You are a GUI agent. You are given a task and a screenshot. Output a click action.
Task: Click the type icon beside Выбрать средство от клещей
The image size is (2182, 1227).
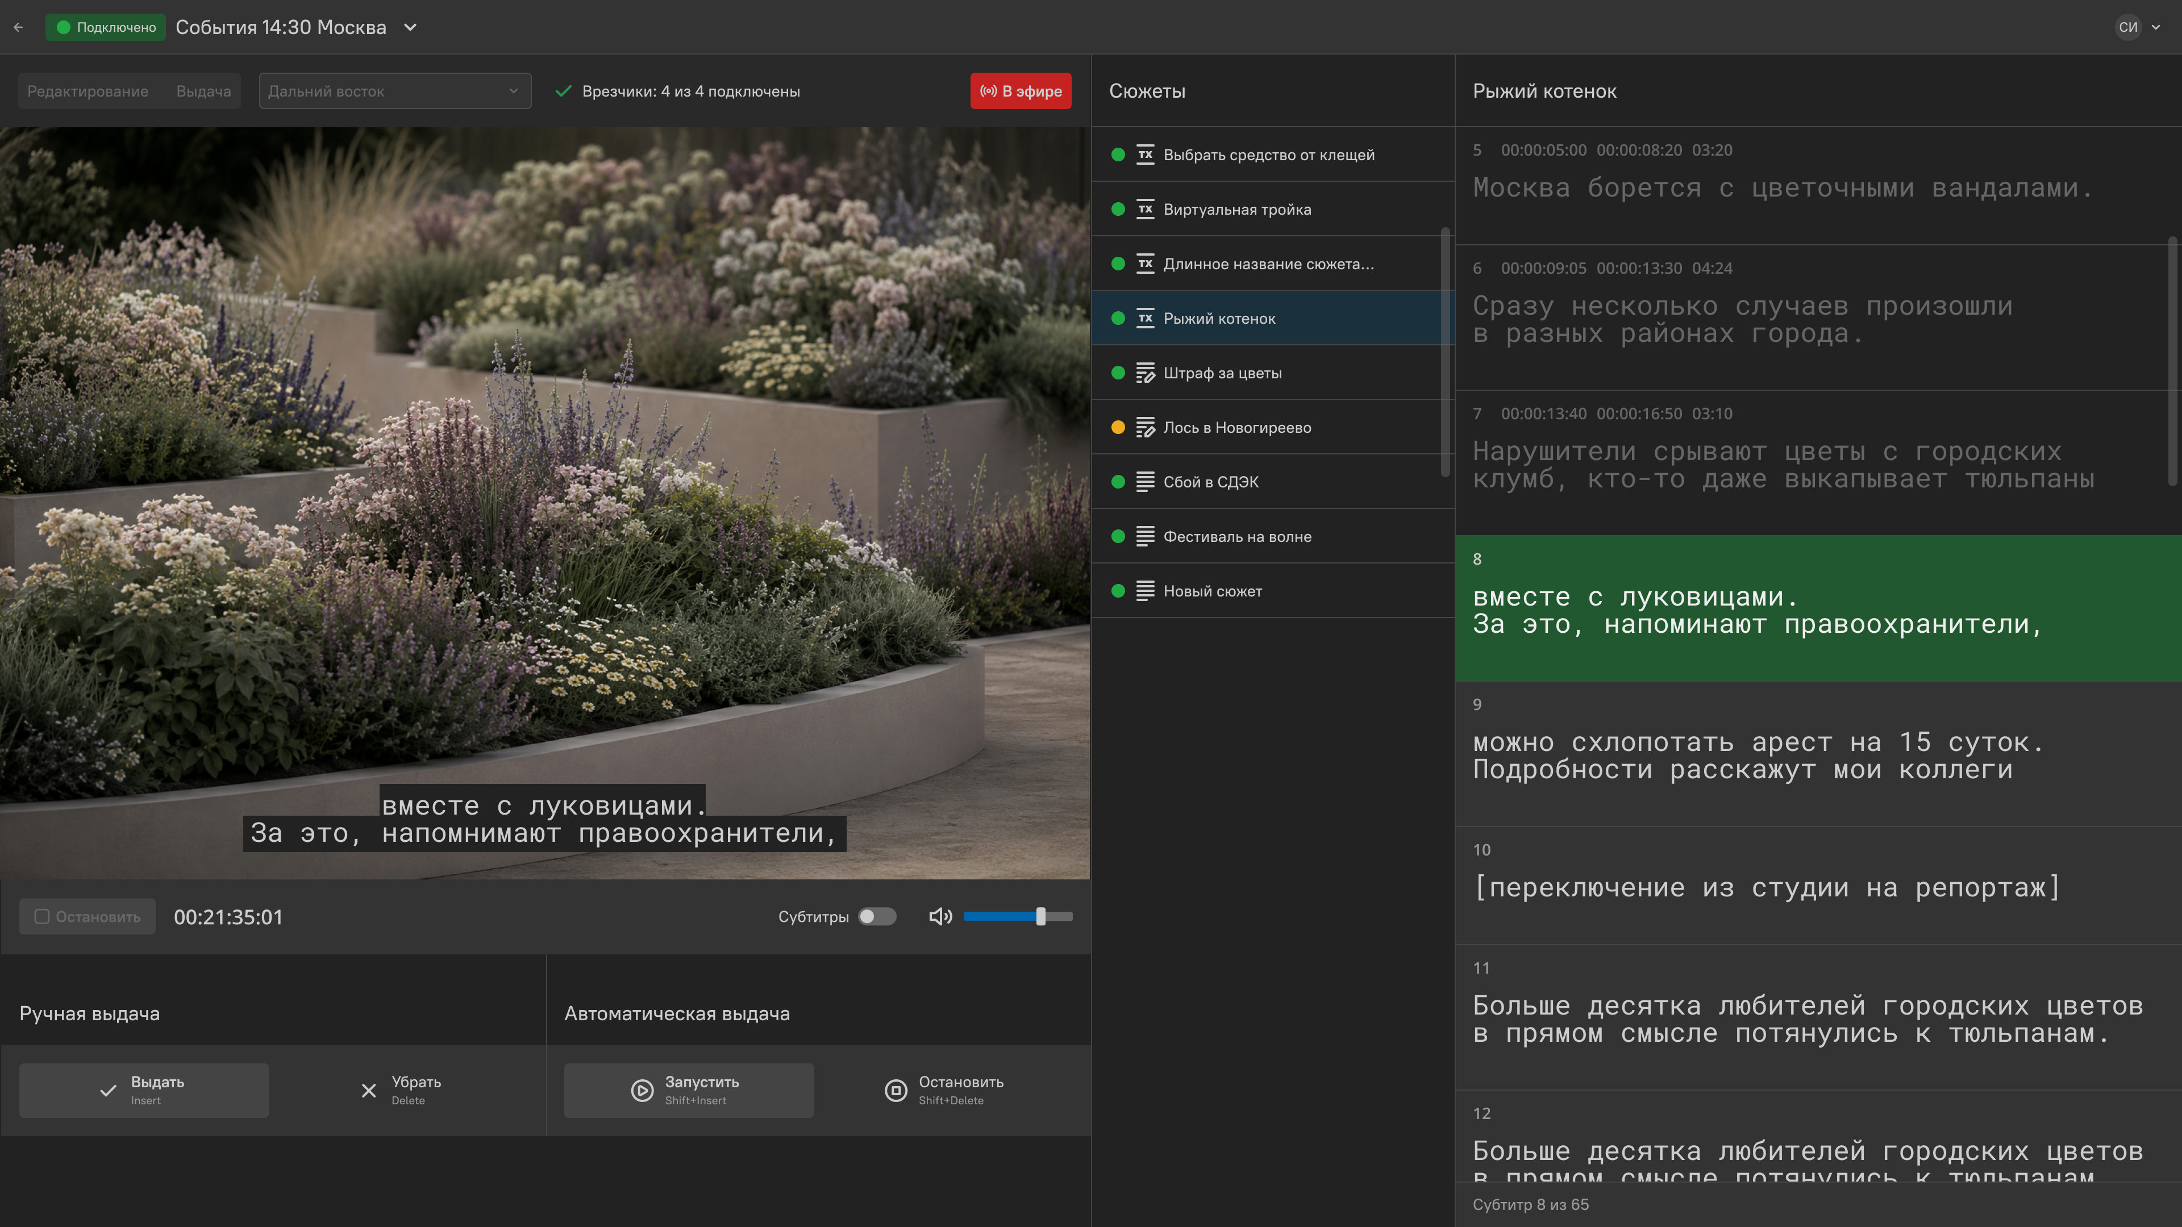[x=1145, y=154]
